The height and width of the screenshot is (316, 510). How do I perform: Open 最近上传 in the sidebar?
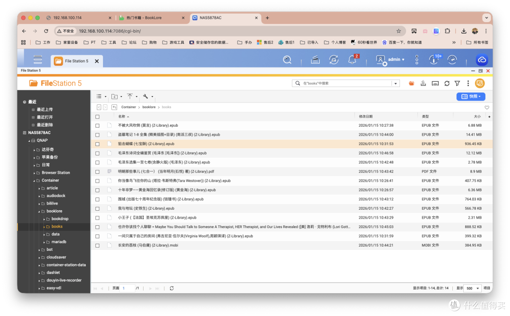[44, 109]
